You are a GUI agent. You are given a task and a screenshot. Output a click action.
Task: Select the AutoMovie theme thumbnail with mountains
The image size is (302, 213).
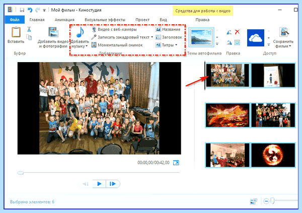201,37
